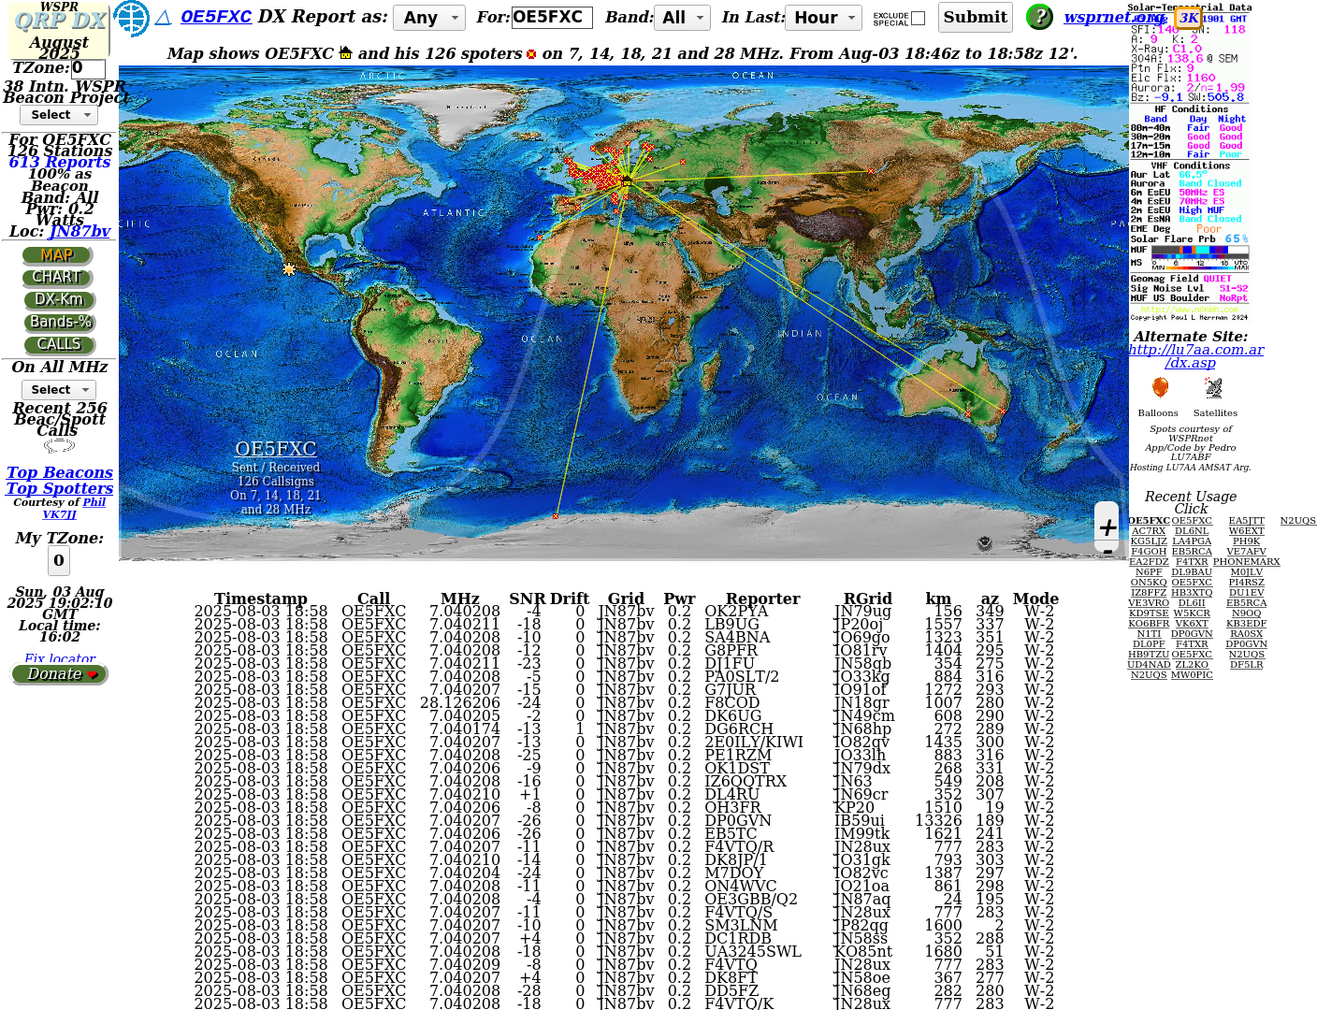Toggle the Exclude Special checkbox

tap(918, 18)
